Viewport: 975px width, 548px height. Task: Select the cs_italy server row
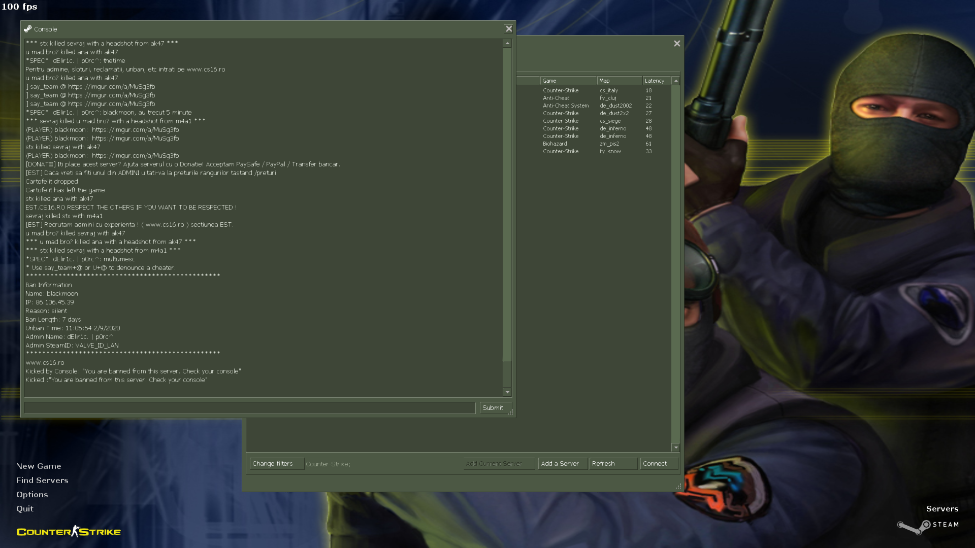point(594,90)
